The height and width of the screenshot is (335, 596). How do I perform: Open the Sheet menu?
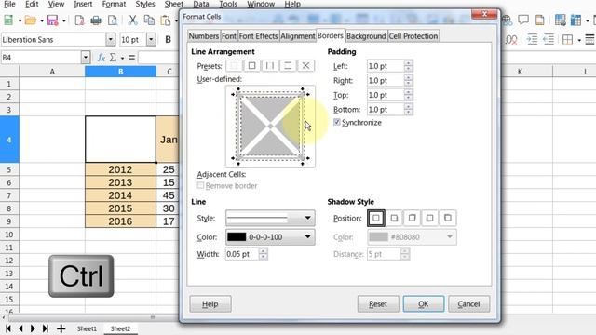[x=174, y=4]
